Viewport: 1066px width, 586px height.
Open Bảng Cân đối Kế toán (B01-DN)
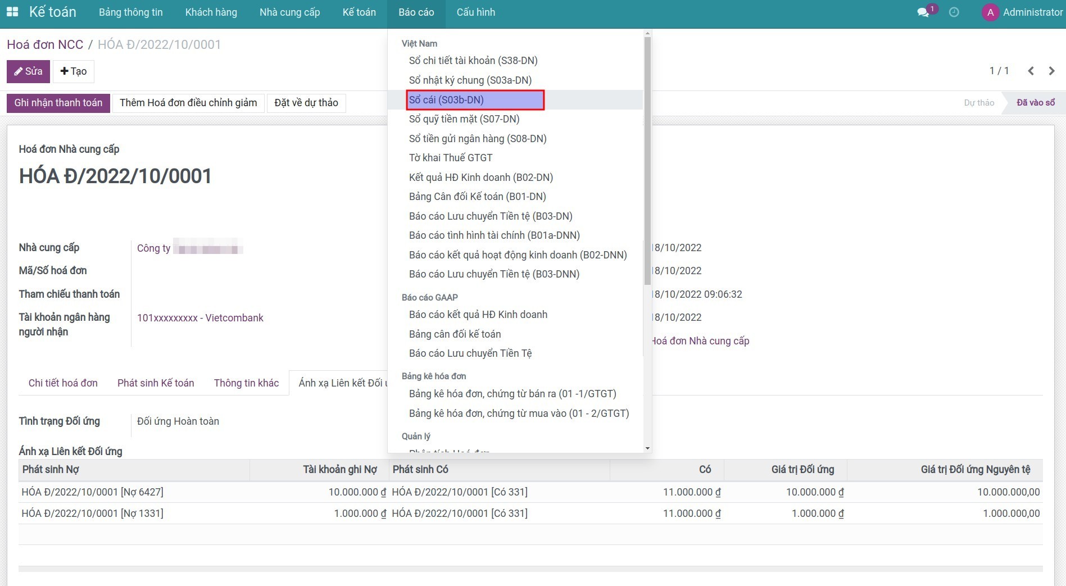click(x=477, y=197)
